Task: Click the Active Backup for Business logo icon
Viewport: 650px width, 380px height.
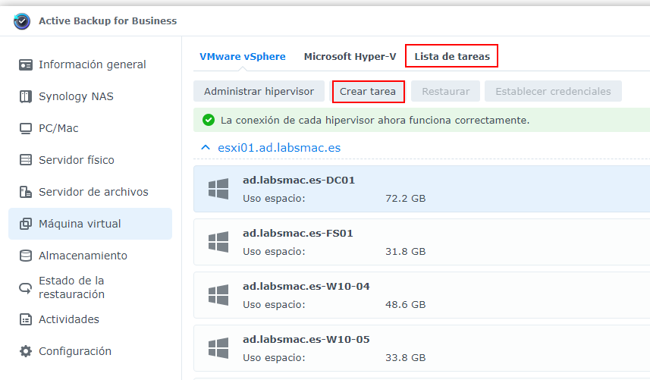Action: pos(22,21)
